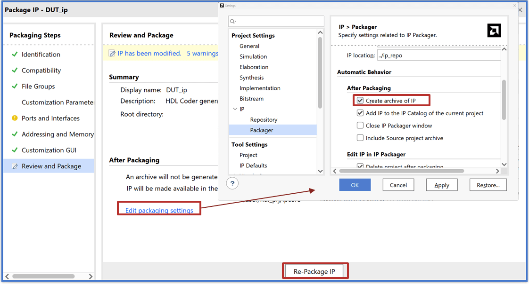Screen dimensions: 529x284
Task: Click the edit icon next to Review and Package
Action: tap(15, 166)
